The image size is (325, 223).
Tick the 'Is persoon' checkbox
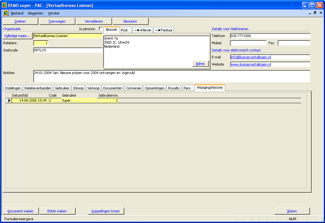click(x=101, y=29)
